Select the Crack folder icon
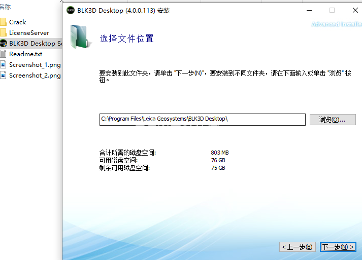Viewport: 362px width, 260px height. [3, 22]
